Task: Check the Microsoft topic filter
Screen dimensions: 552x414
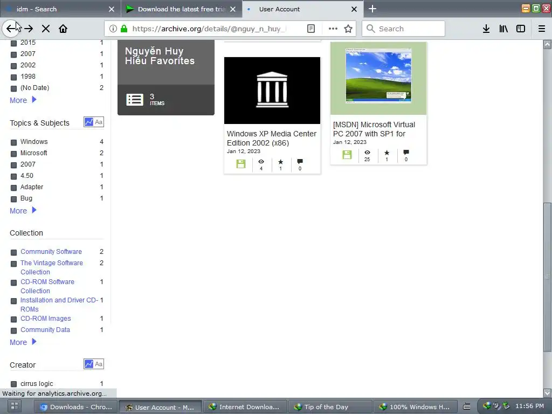Action: [x=13, y=154]
